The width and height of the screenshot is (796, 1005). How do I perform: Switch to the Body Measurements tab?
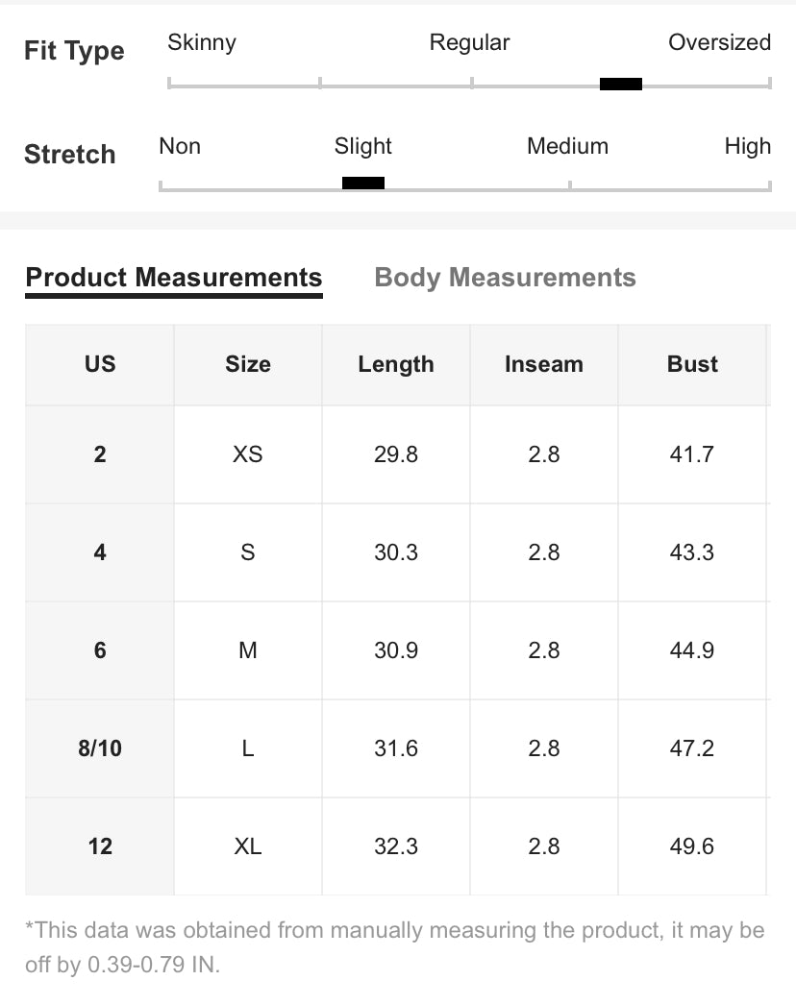click(505, 278)
